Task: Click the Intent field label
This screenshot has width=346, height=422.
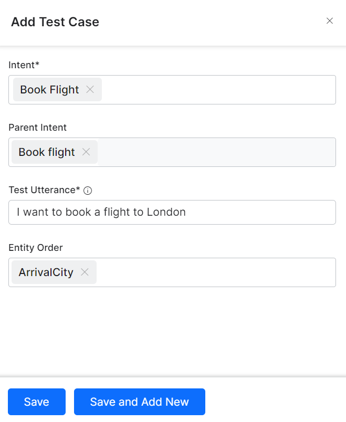Action: [24, 65]
